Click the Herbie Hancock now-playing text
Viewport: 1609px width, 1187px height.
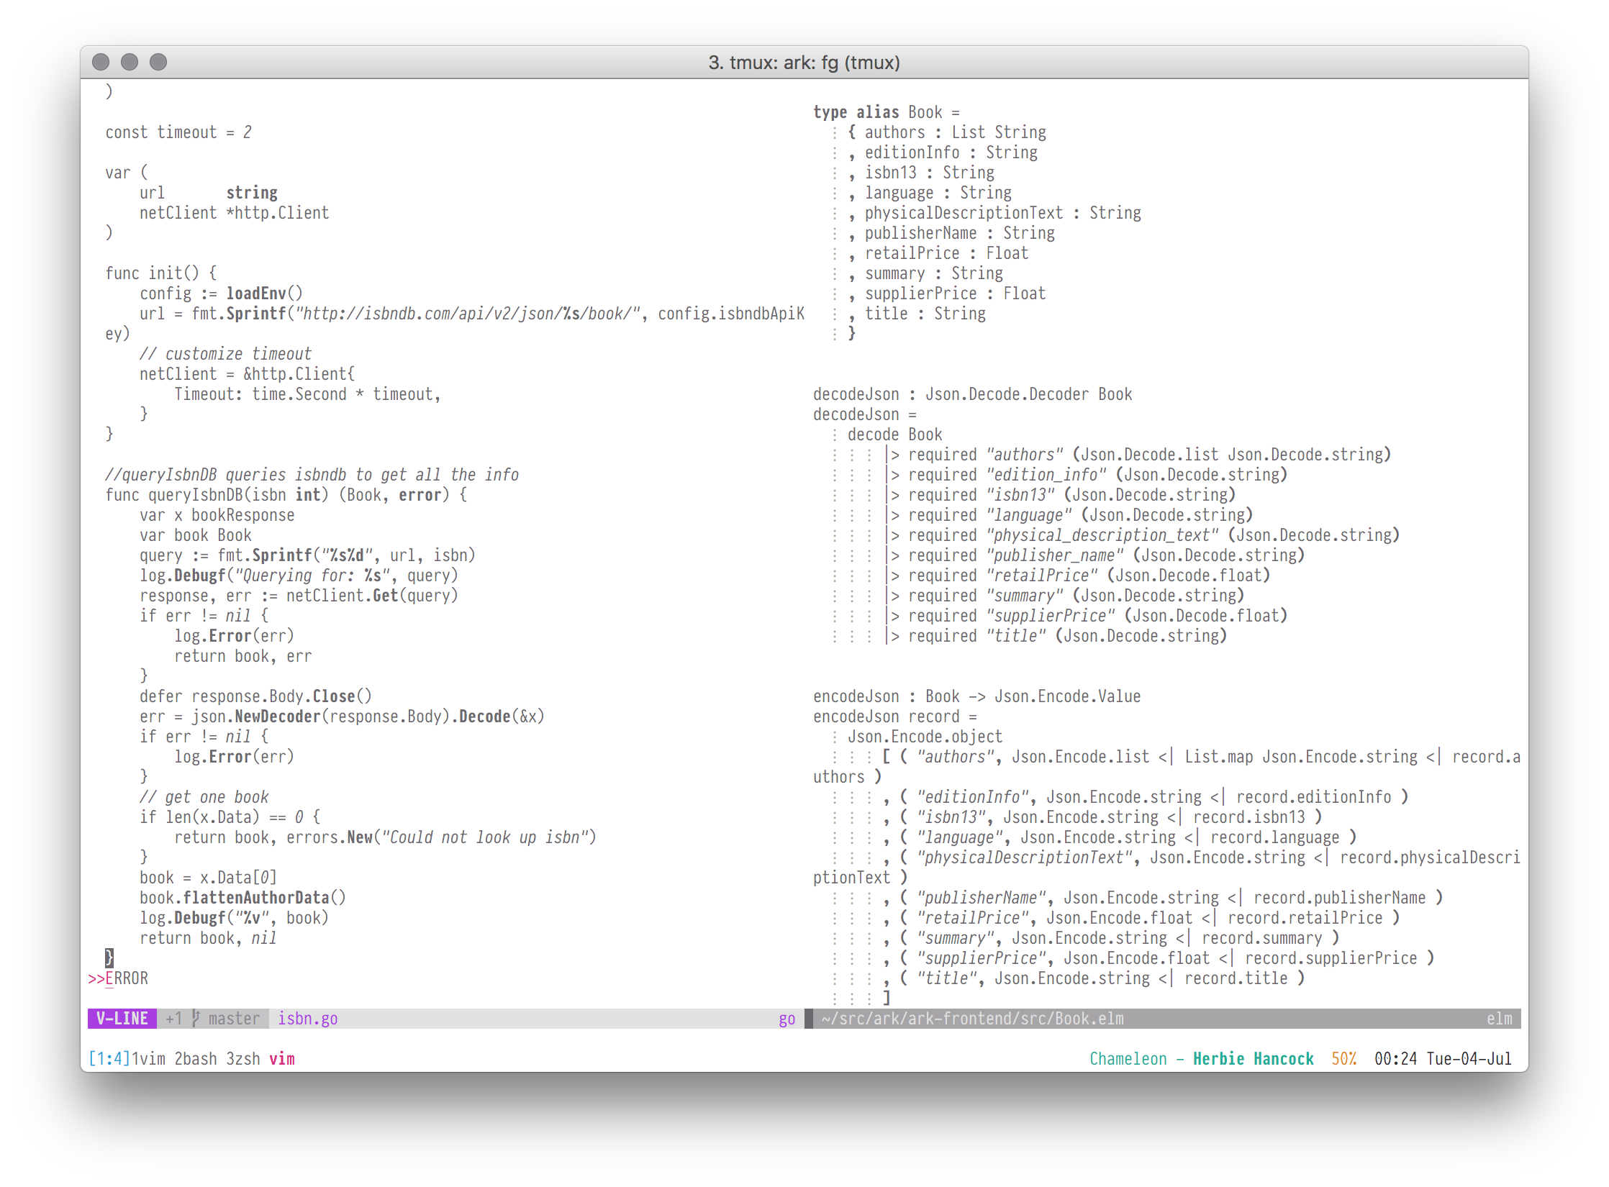pyautogui.click(x=1253, y=1059)
